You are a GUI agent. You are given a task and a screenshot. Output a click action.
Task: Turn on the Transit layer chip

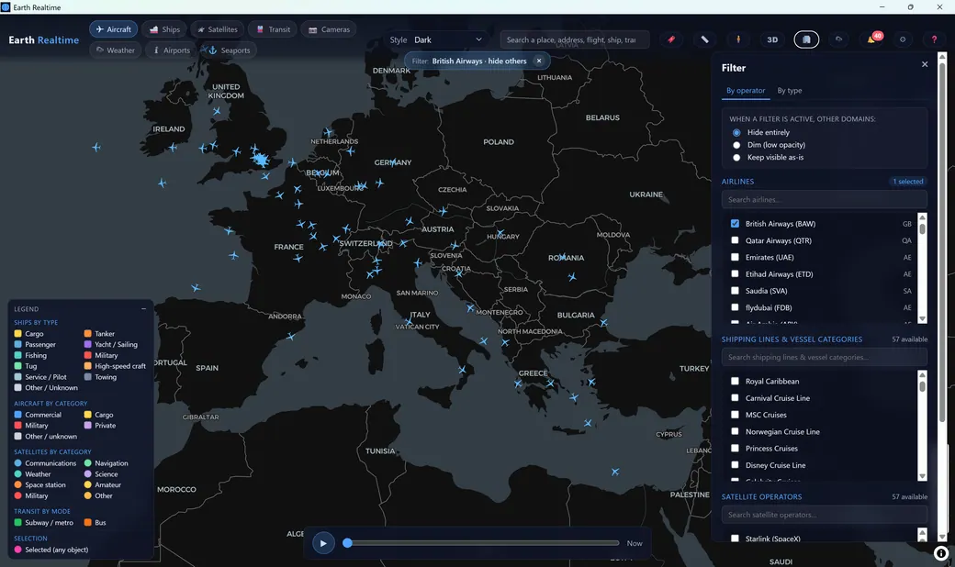pyautogui.click(x=273, y=29)
